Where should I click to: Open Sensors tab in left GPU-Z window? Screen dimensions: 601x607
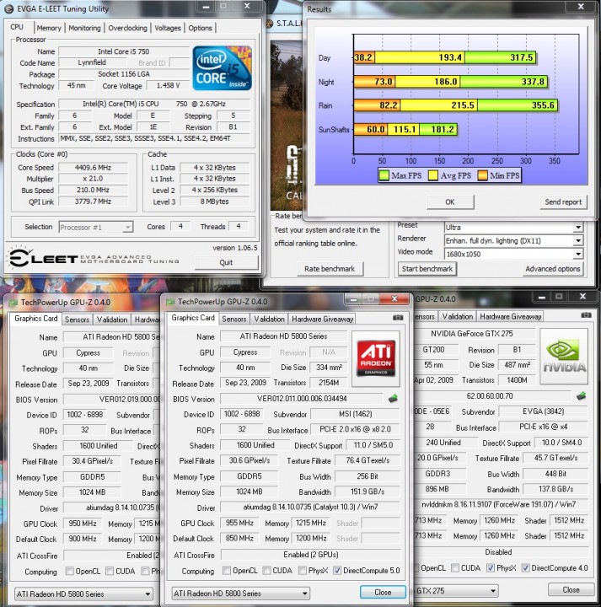pos(77,320)
